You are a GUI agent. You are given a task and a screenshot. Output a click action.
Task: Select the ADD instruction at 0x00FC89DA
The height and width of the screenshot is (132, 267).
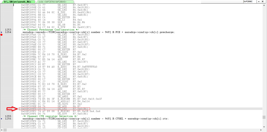click(53, 89)
